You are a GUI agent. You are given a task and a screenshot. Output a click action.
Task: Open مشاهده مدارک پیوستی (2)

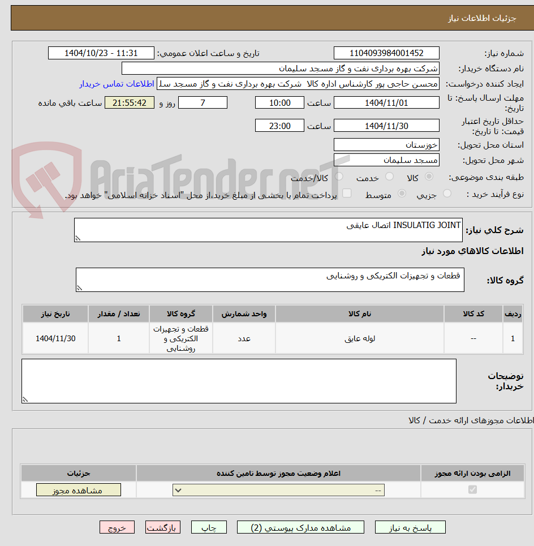pyautogui.click(x=301, y=527)
